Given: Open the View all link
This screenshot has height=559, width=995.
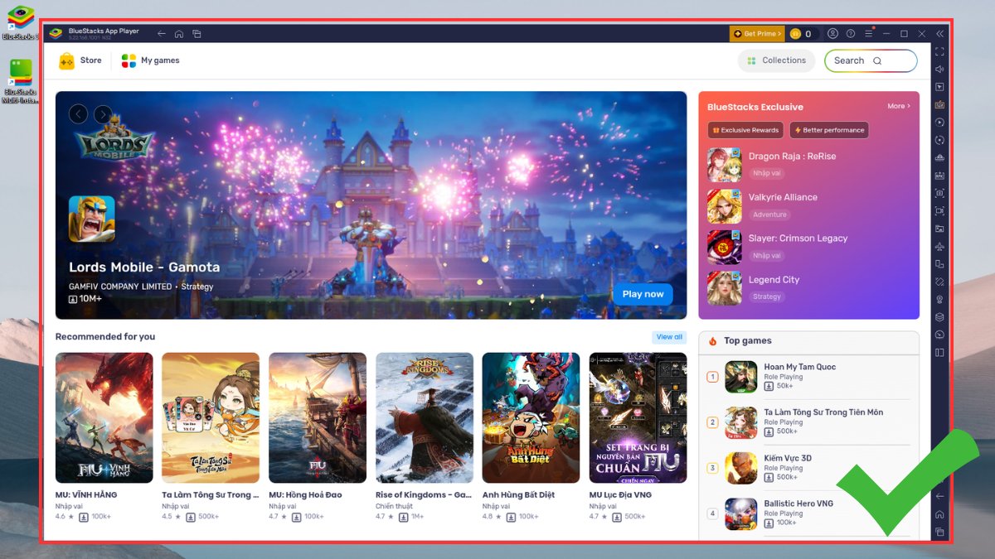Looking at the screenshot, I should (669, 337).
